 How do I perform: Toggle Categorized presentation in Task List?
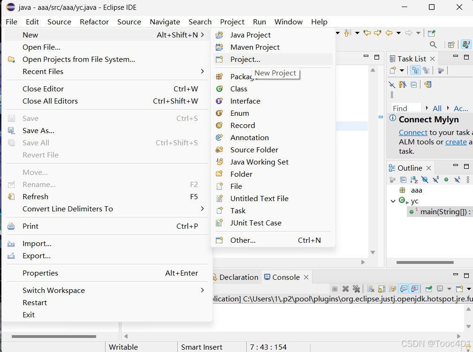pyautogui.click(x=415, y=70)
